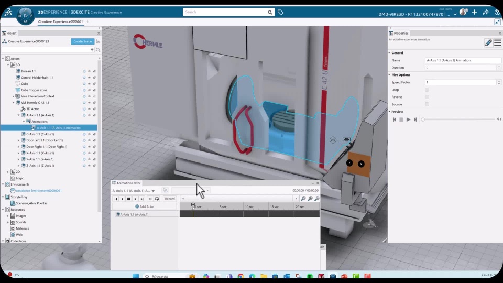503x283 pixels.
Task: Open Properties hamburger list icon
Action: pos(498,42)
